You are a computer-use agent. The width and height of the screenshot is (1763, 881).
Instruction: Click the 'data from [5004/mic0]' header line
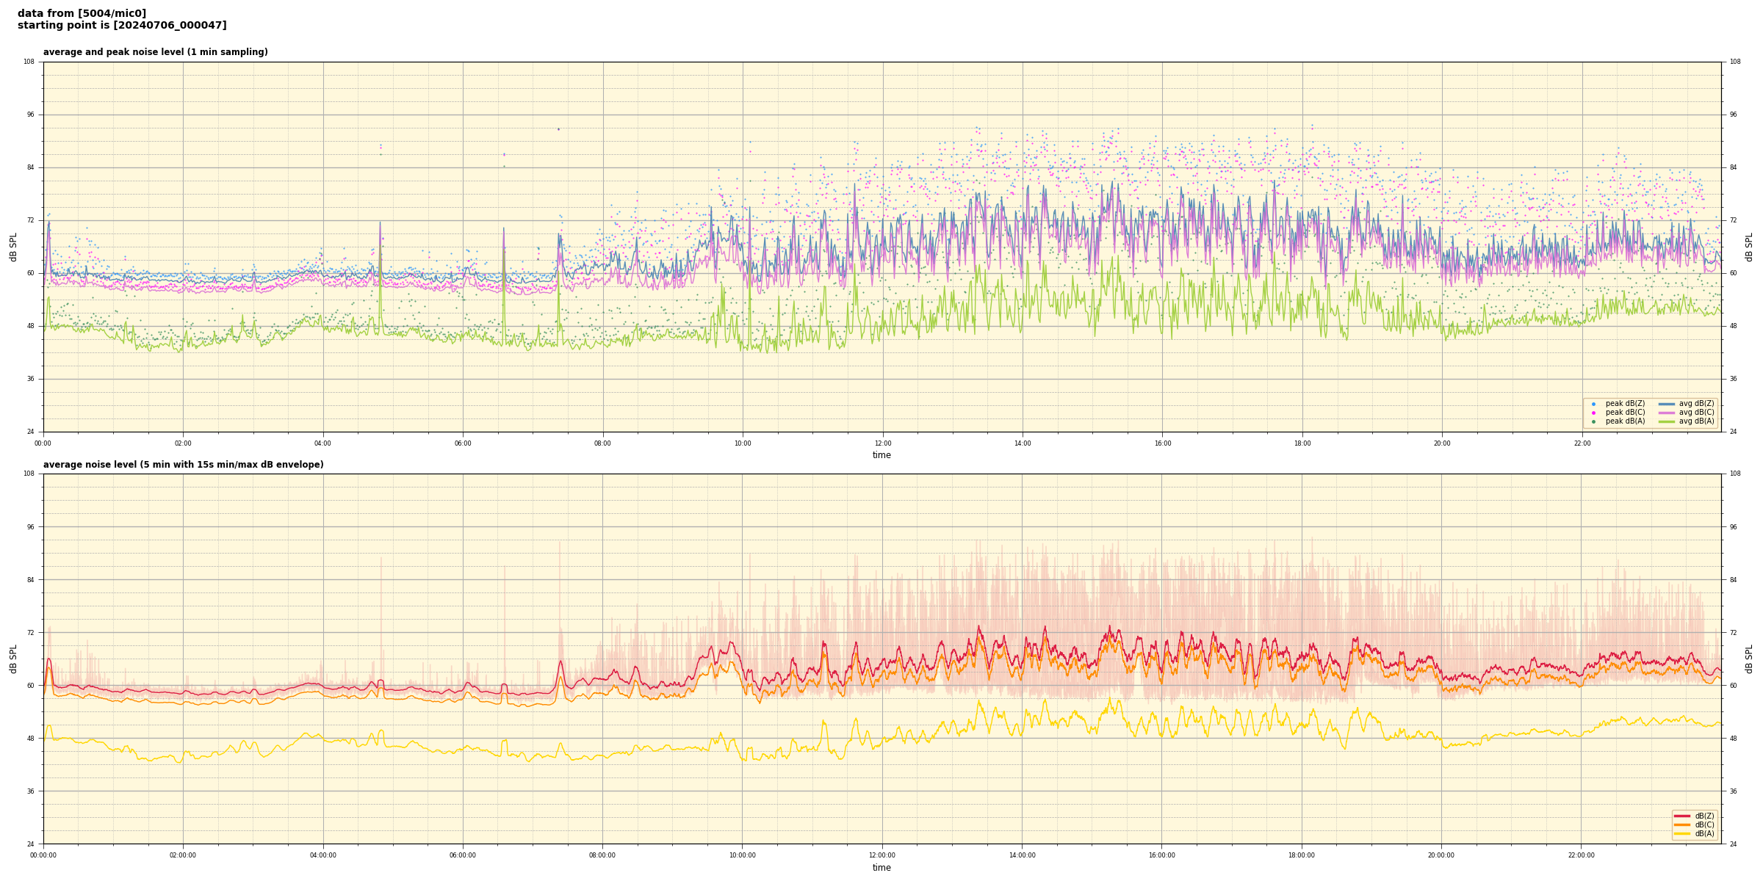[x=82, y=13]
